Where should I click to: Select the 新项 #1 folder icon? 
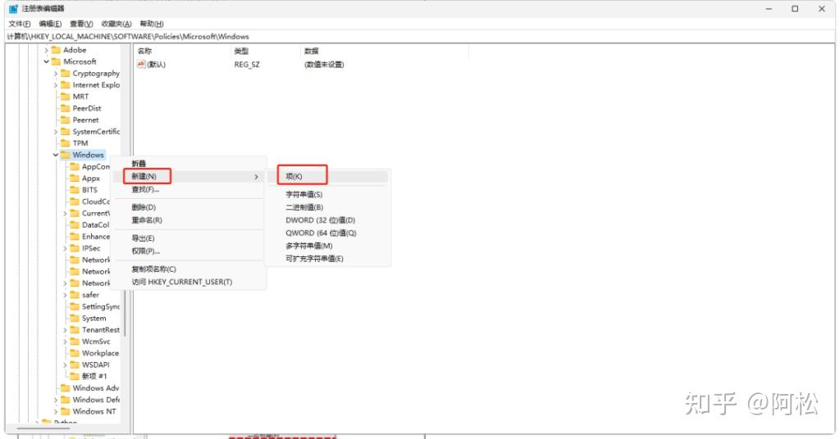click(x=75, y=376)
